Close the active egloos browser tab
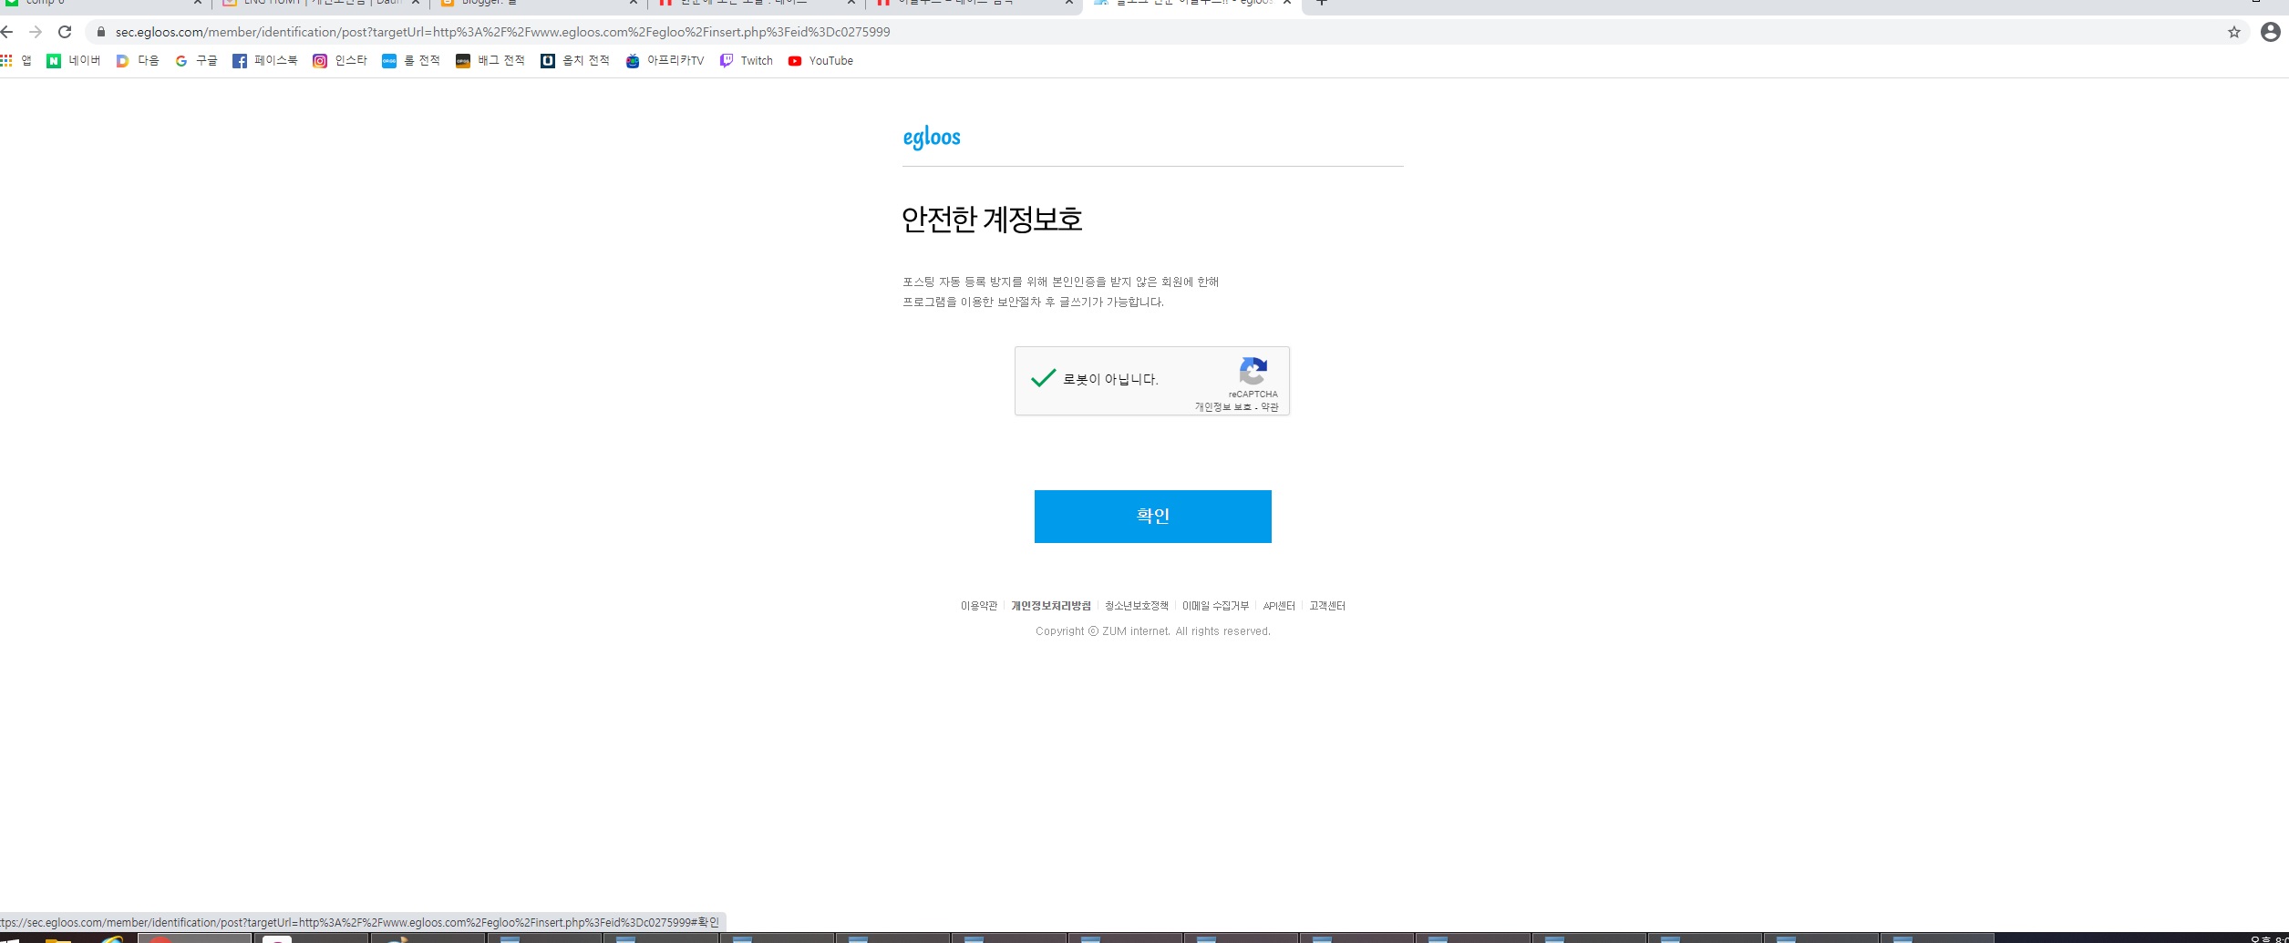Image resolution: width=2289 pixels, height=943 pixels. (x=1287, y=3)
